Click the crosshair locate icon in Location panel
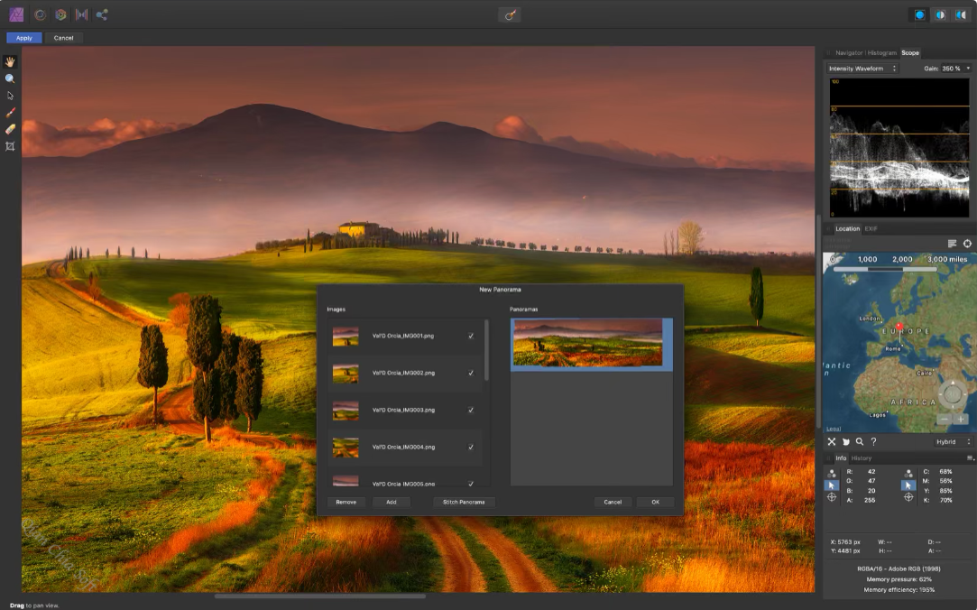977x610 pixels. pyautogui.click(x=967, y=244)
